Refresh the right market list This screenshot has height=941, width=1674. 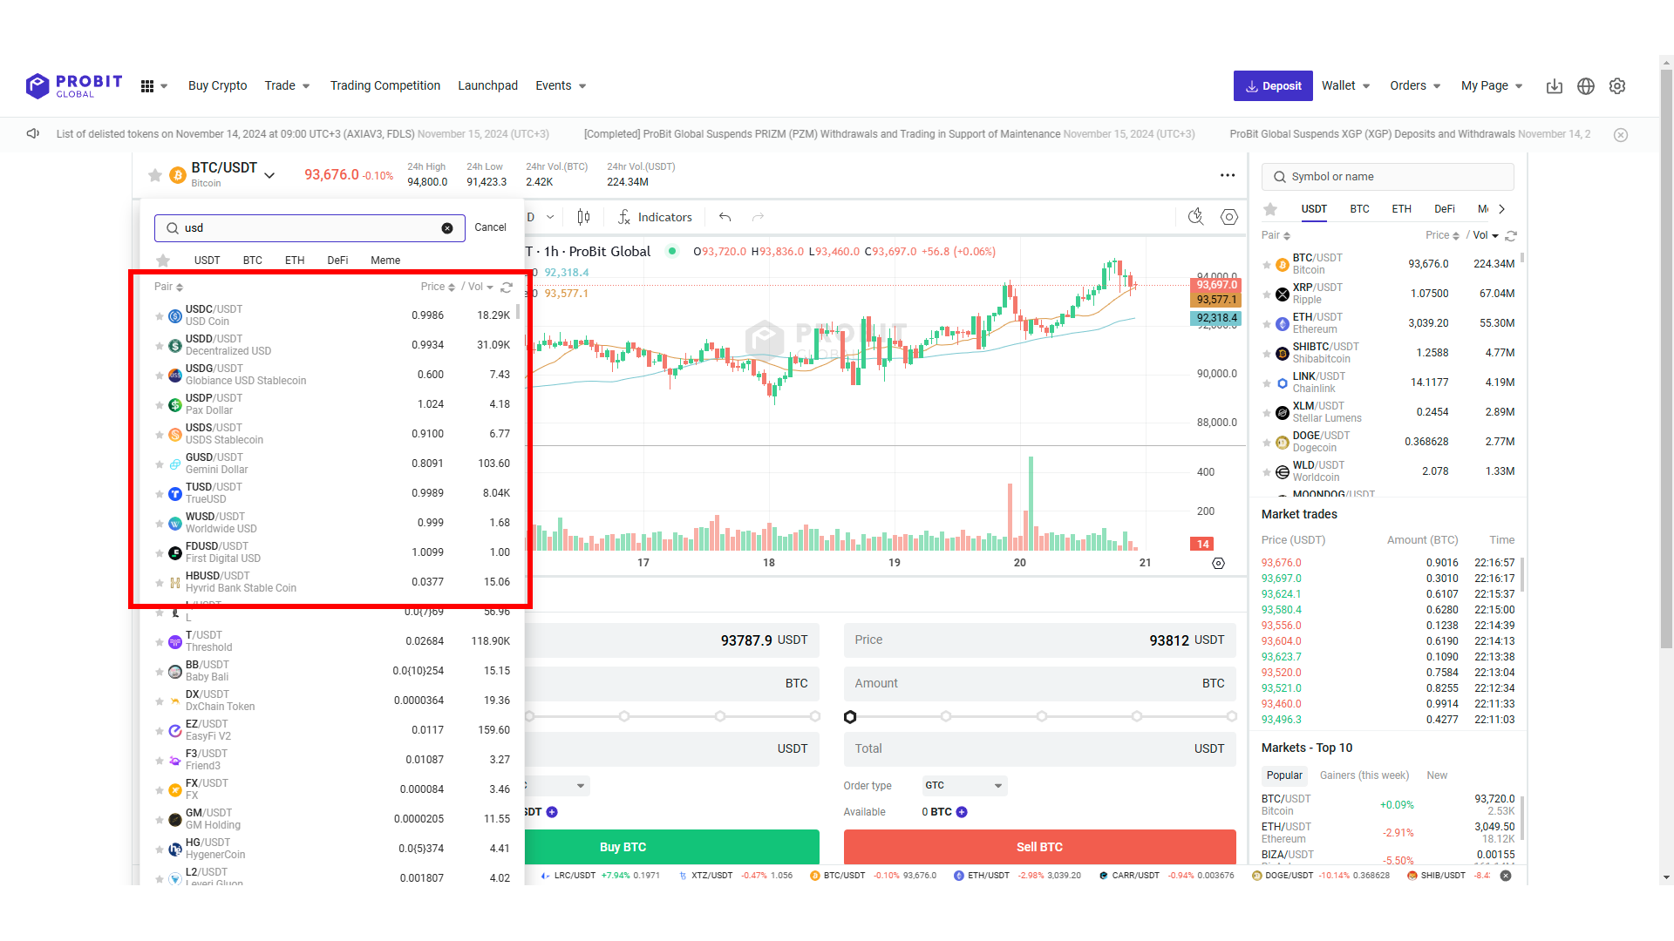(x=1511, y=236)
